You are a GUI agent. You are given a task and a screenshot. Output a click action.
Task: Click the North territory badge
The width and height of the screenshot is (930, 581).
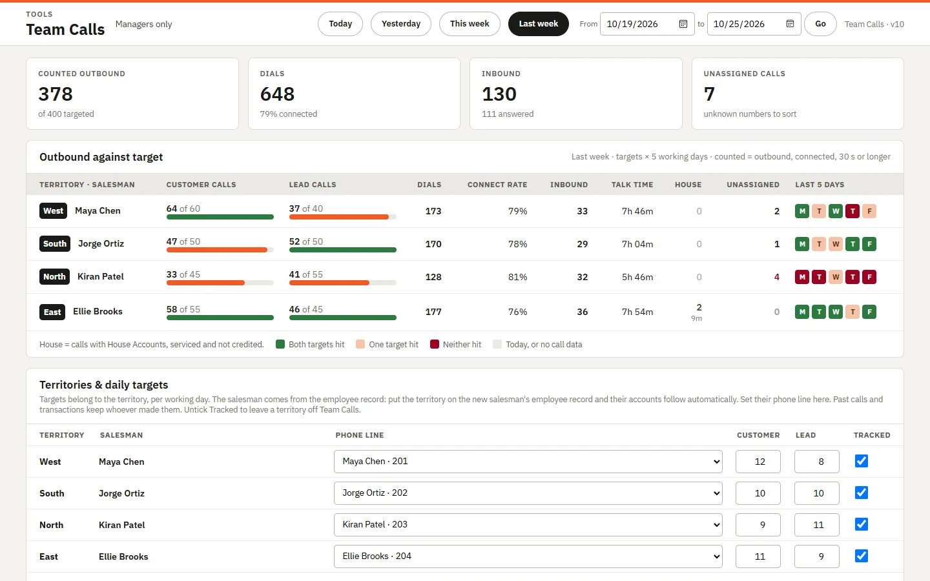[54, 277]
